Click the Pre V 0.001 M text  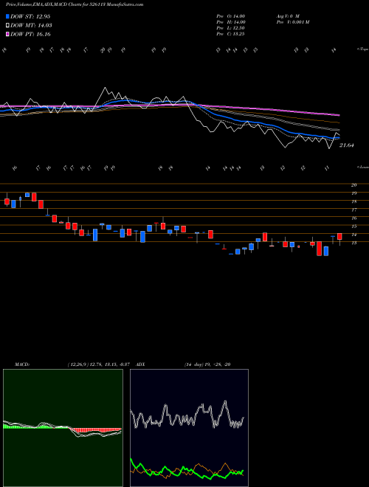[x=292, y=22]
